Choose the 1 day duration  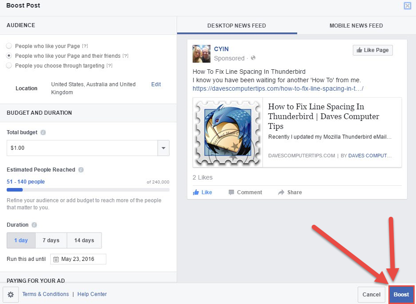(x=21, y=240)
